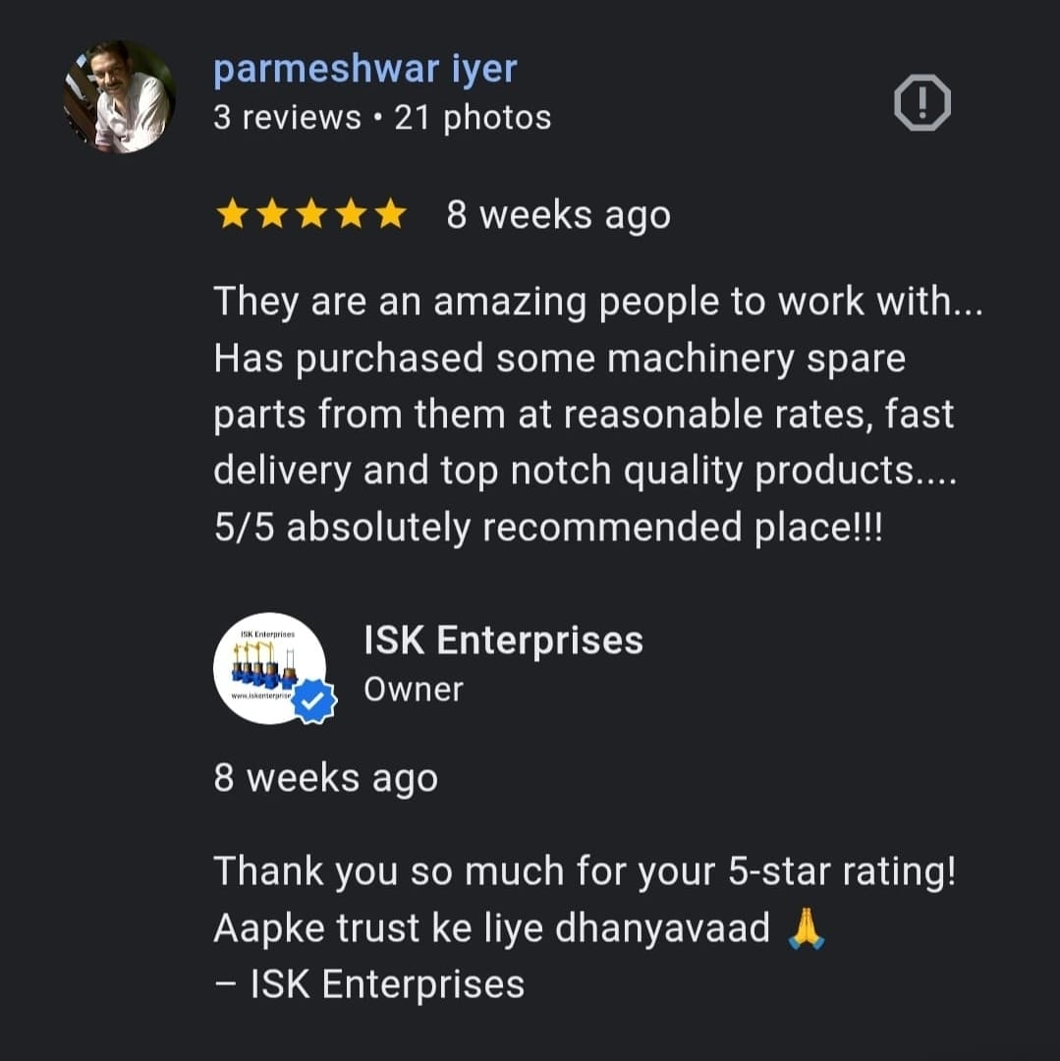This screenshot has width=1060, height=1061.
Task: Click the third yellow rating star
Action: (311, 214)
